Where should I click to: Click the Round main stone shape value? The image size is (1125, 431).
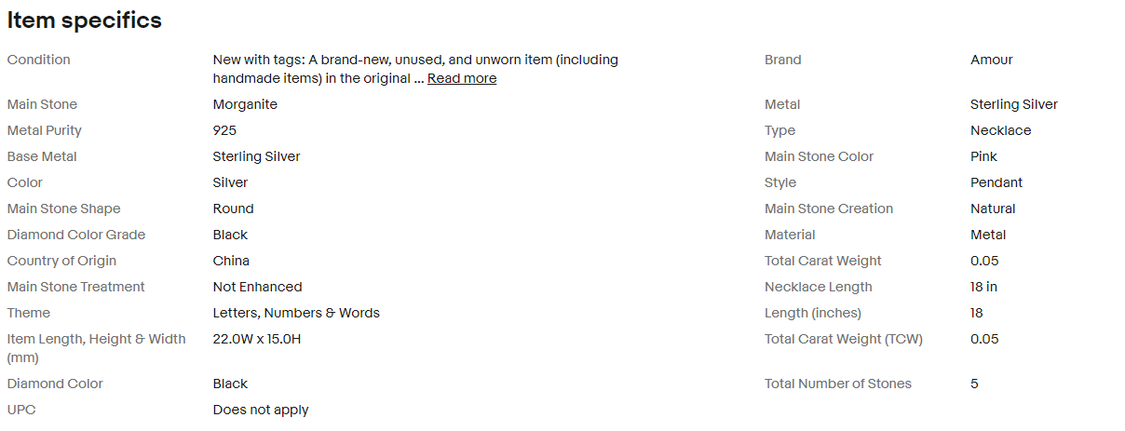pyautogui.click(x=233, y=209)
